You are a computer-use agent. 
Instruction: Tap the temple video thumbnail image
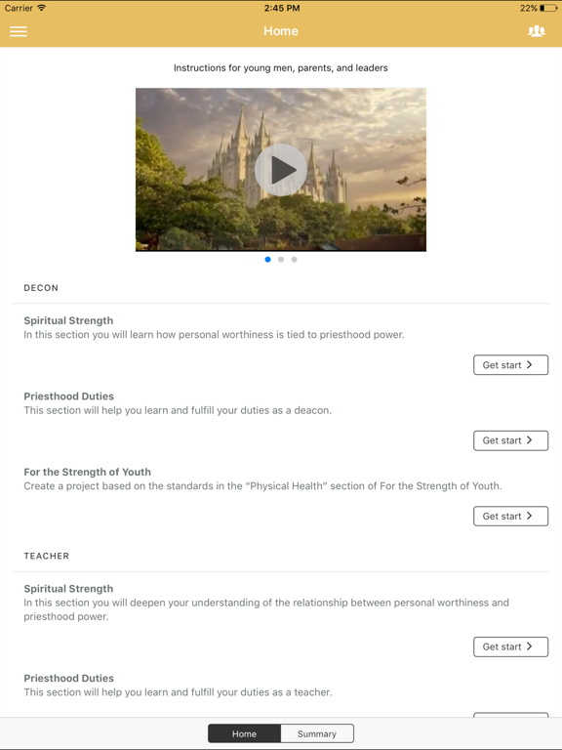281,169
